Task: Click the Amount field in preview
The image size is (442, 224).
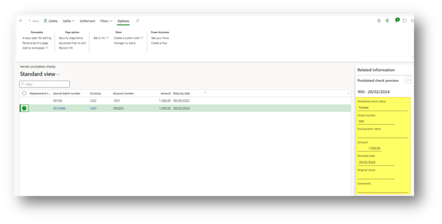Action: [x=369, y=148]
